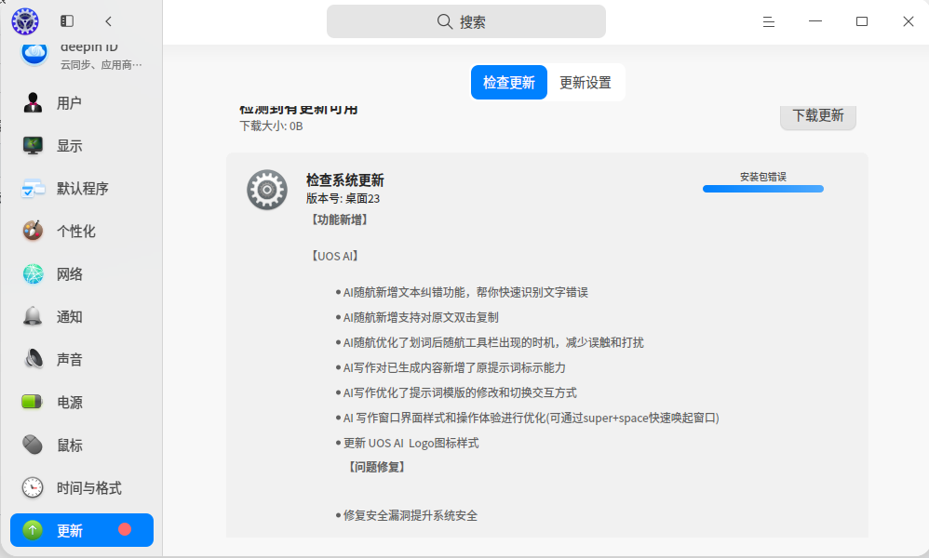The height and width of the screenshot is (558, 929).
Task: Click the 检查系统更新 heading
Action: 344,179
